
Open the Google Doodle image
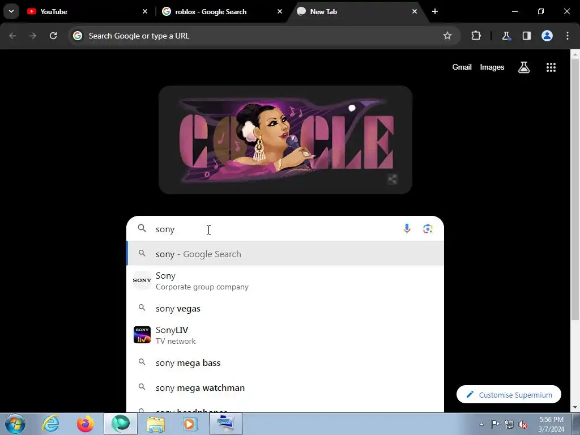tap(285, 140)
